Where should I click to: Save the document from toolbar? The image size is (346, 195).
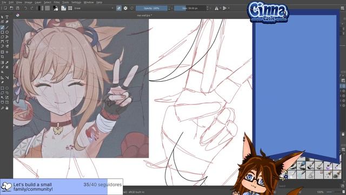[18, 8]
